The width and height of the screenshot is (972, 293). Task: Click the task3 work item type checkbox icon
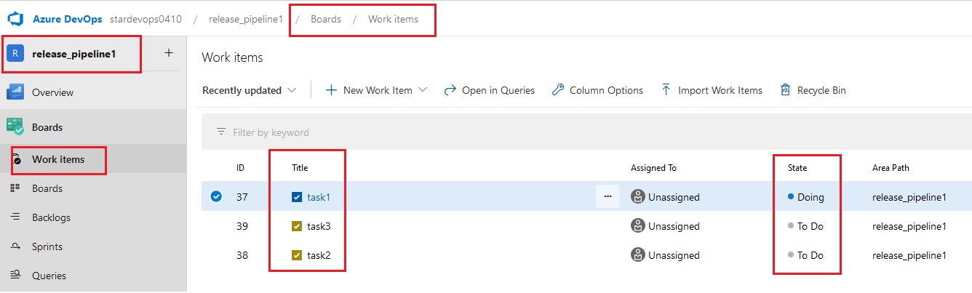pos(297,226)
